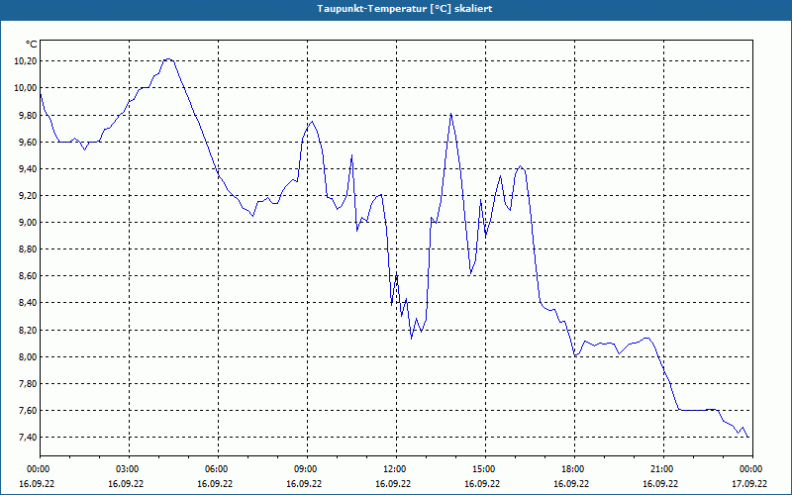Click the 7,60 y-axis value

[x=29, y=411]
